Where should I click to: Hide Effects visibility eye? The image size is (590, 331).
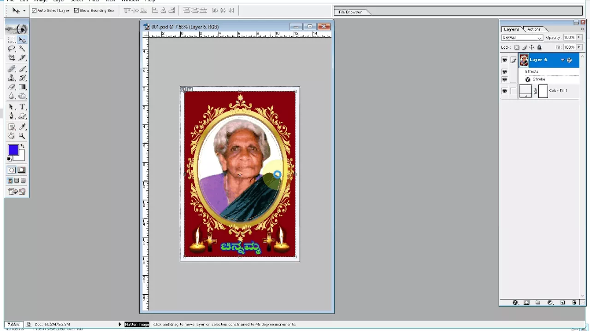click(x=505, y=72)
